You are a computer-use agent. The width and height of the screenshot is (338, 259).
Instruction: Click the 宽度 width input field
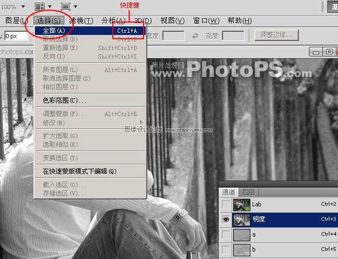(x=174, y=36)
